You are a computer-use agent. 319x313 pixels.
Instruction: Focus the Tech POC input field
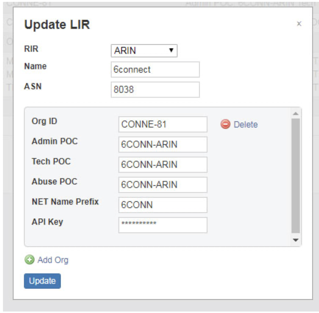point(163,165)
